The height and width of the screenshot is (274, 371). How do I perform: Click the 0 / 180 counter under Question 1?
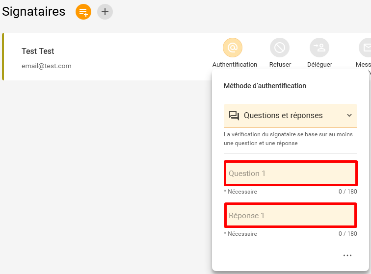pos(348,192)
